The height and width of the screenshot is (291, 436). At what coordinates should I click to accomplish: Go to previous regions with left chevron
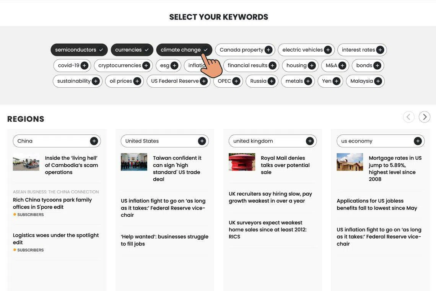(x=409, y=117)
